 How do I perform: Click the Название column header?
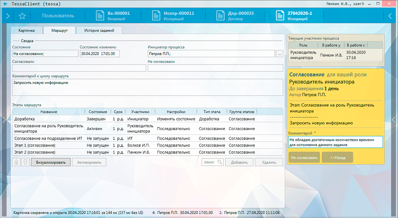[48, 112]
